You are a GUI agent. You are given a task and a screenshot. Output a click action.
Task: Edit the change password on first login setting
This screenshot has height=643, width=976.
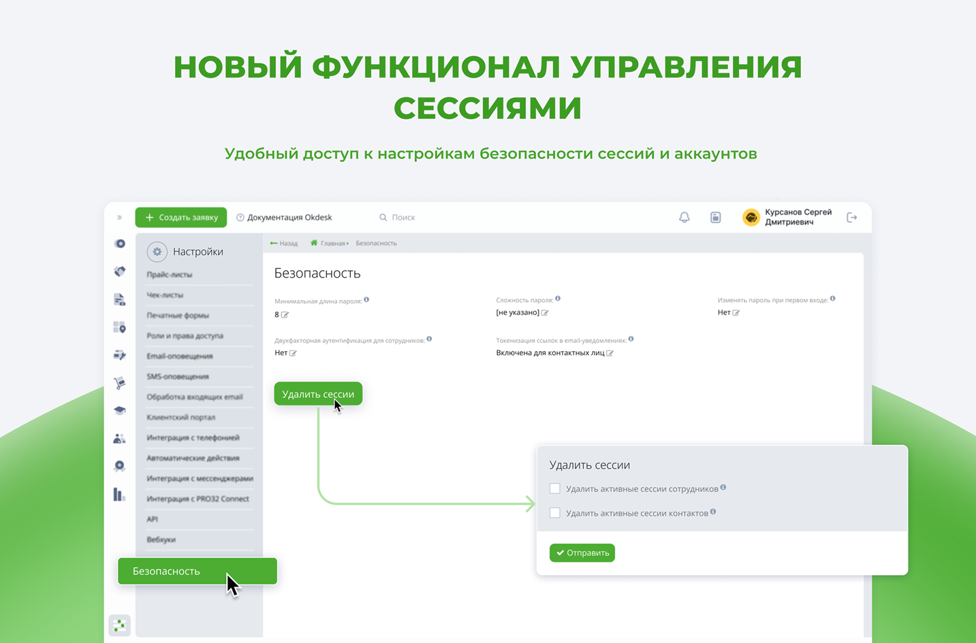pyautogui.click(x=736, y=313)
